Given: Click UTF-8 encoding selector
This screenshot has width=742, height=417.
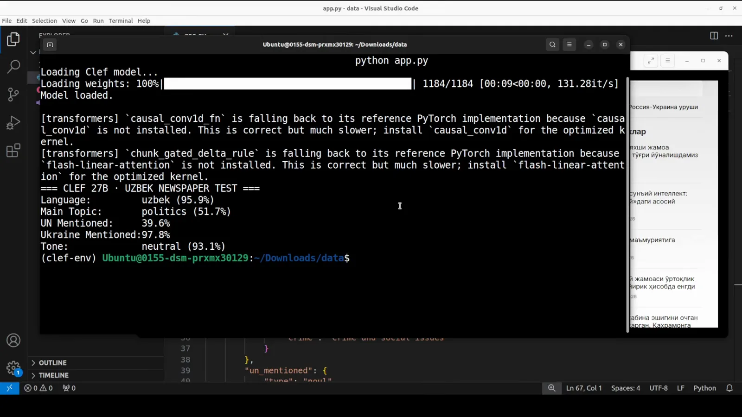Looking at the screenshot, I should pos(659,388).
